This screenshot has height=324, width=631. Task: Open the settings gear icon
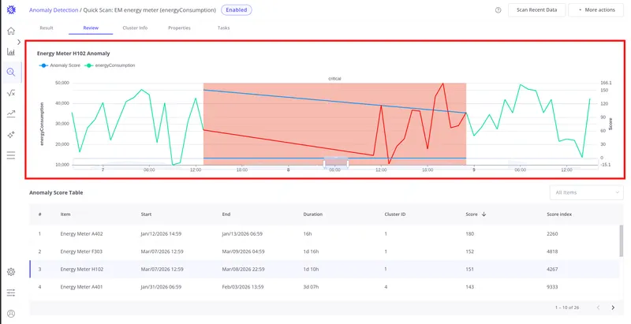pyautogui.click(x=11, y=272)
